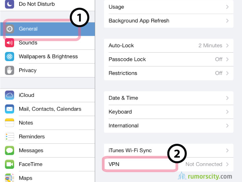Open the VPN settings row
242x182 pixels.
click(169, 164)
